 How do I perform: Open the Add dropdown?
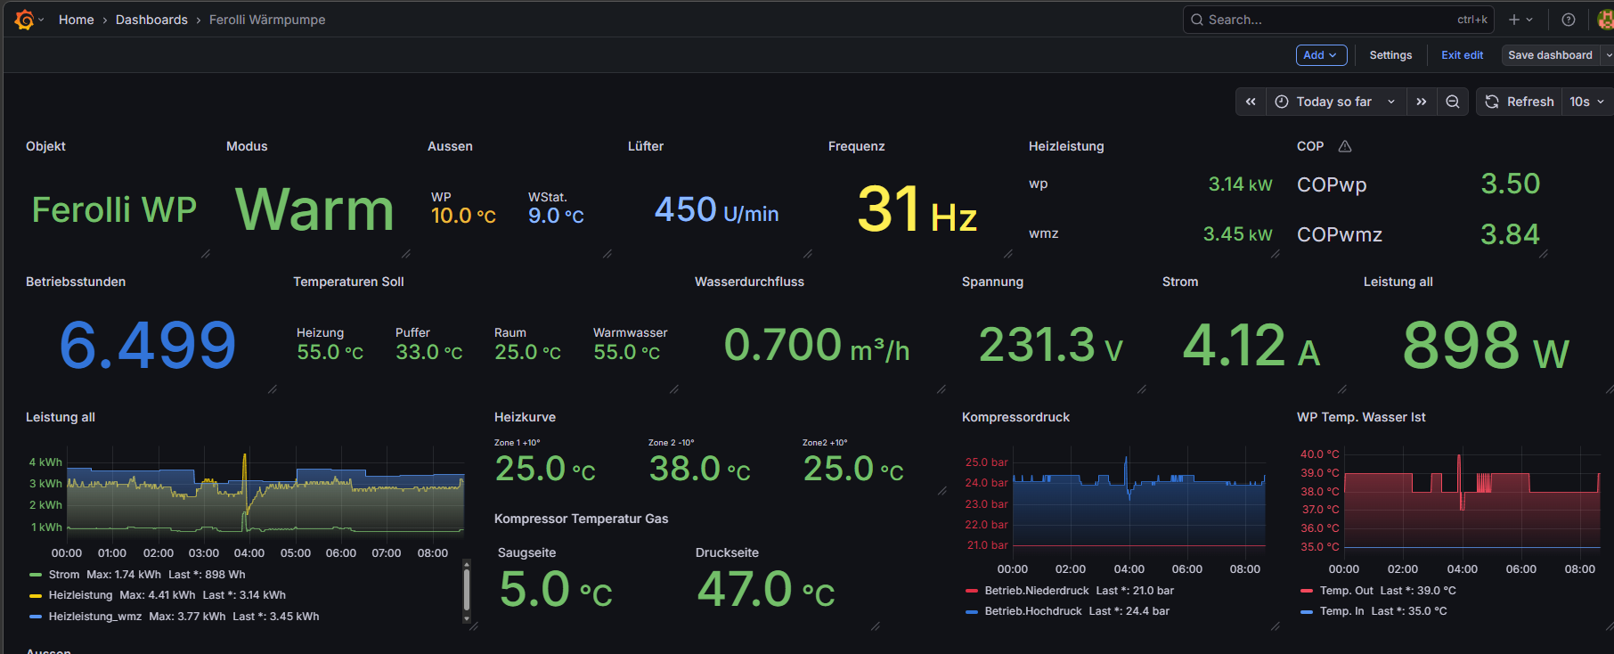coord(1321,55)
